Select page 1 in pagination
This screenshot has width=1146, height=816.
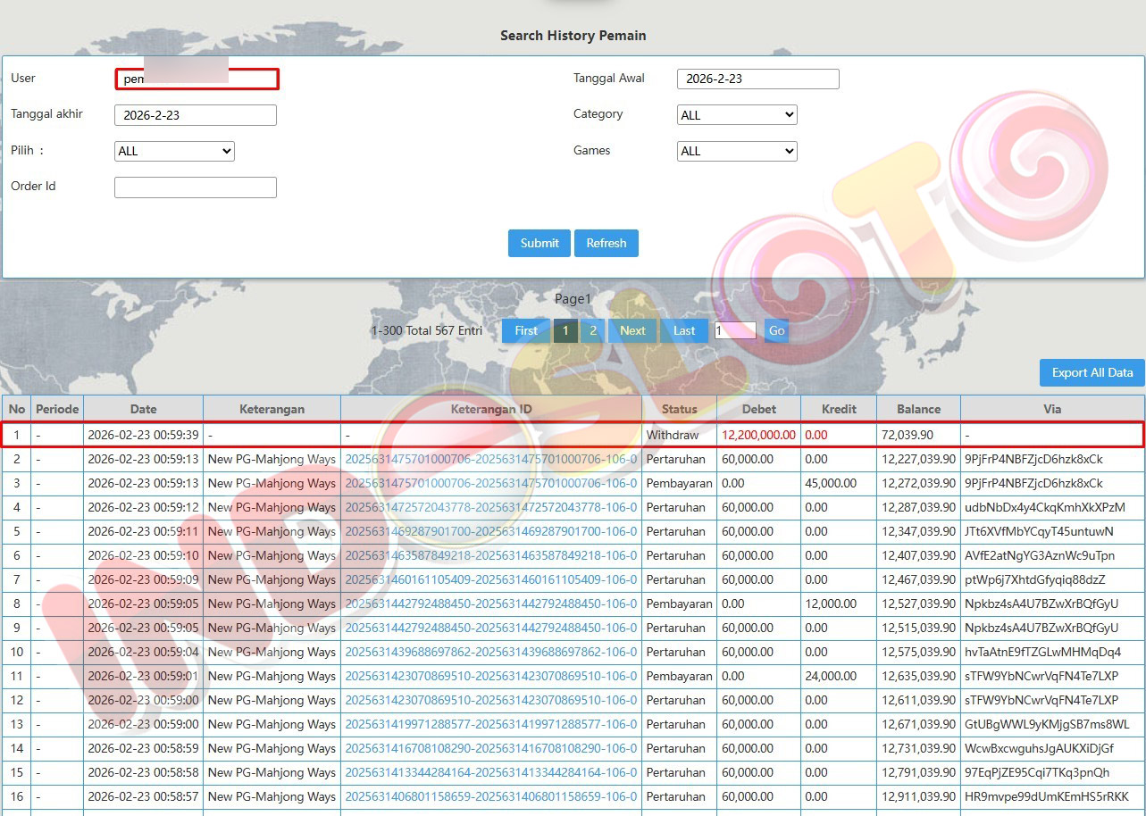click(x=565, y=330)
